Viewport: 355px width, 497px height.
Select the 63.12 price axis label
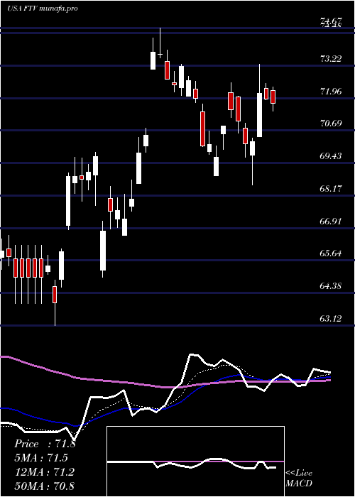[332, 319]
